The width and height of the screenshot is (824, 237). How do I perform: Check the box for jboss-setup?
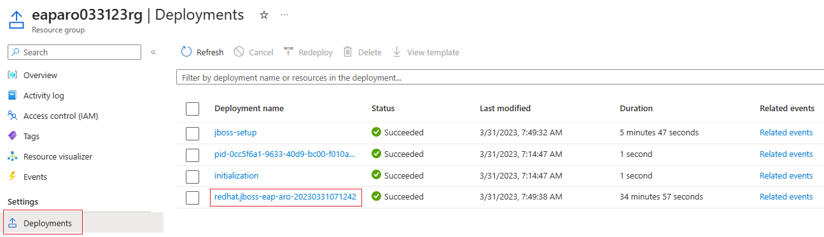click(x=193, y=133)
